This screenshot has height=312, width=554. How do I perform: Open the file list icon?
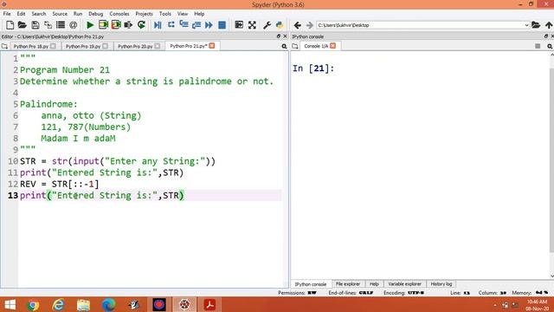(x=61, y=25)
